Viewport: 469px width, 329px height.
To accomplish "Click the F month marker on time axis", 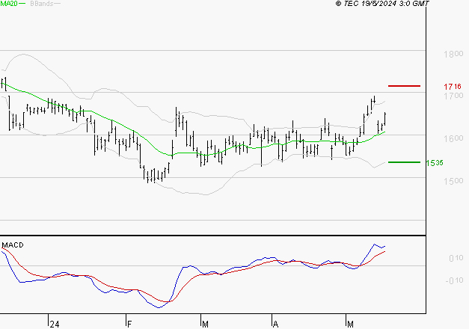I will click(129, 324).
